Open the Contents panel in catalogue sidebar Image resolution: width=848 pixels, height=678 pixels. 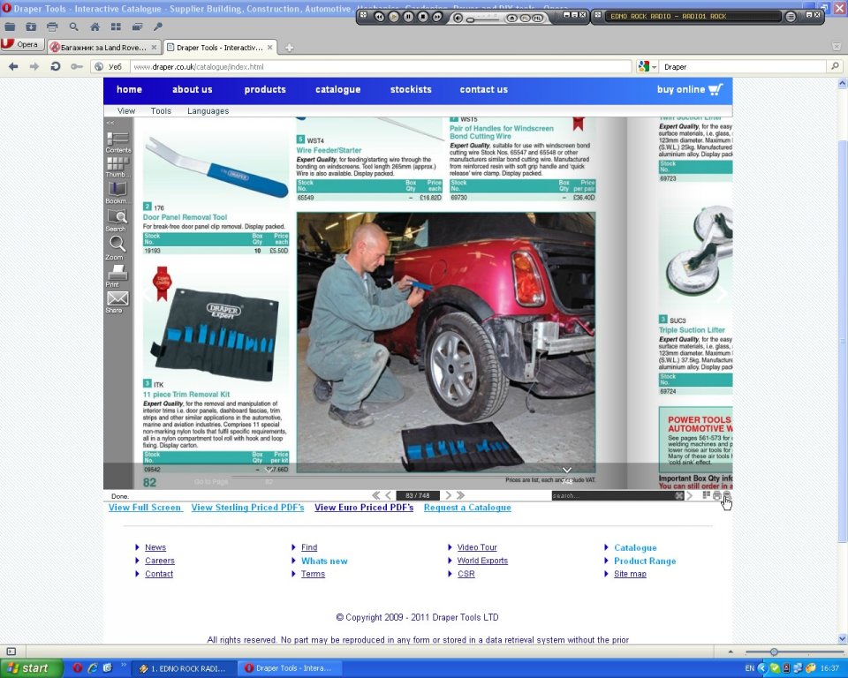coord(117,141)
